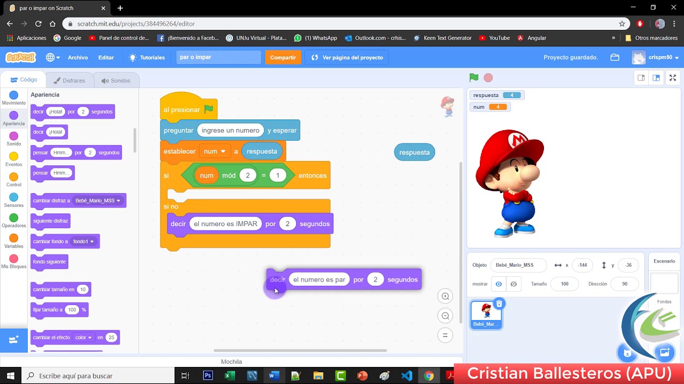Switch to small stage layout
The width and height of the screenshot is (684, 384).
point(641,78)
